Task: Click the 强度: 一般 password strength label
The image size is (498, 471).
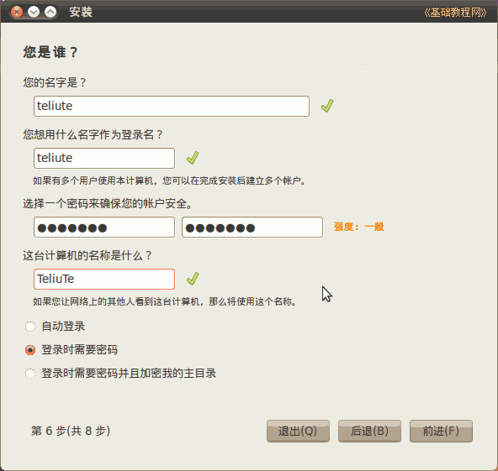Action: (x=358, y=227)
